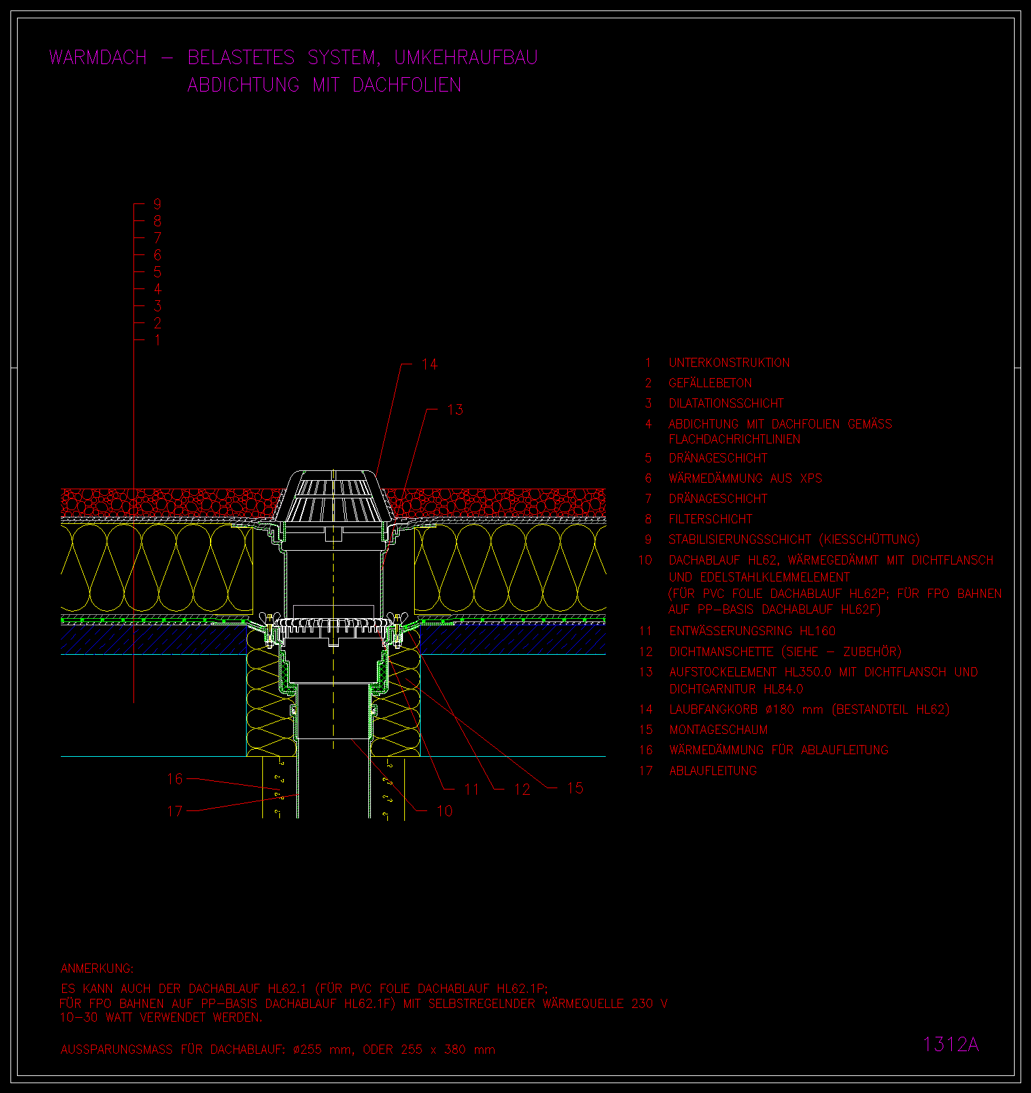1031x1093 pixels.
Task: Select the 'ANMERKUNG:' heading
Action: [97, 969]
